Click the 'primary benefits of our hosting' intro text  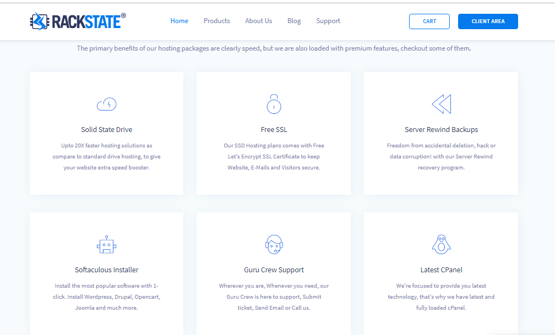click(274, 48)
